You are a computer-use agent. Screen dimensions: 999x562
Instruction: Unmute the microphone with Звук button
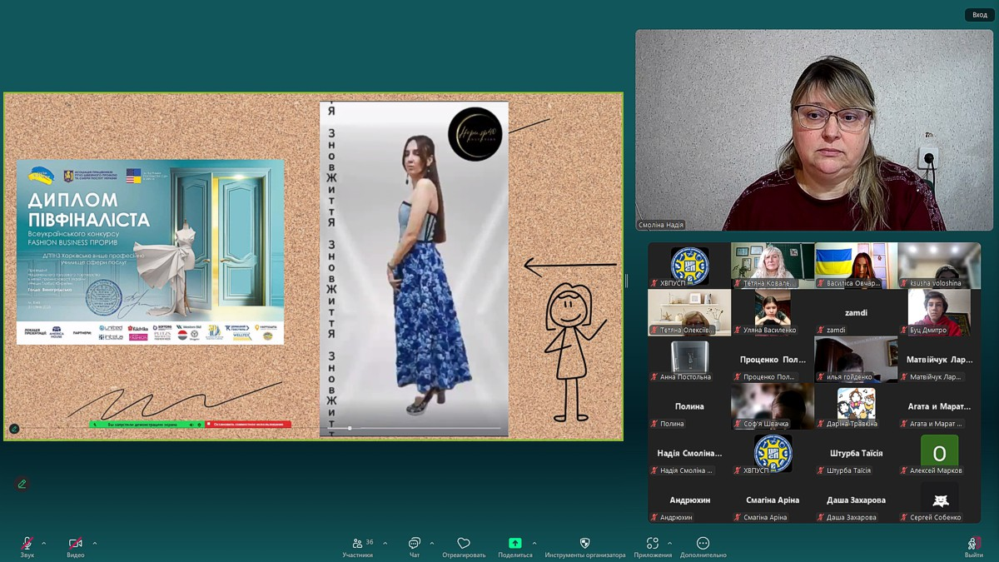point(27,547)
